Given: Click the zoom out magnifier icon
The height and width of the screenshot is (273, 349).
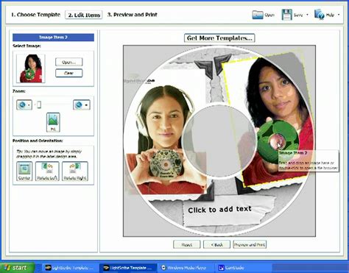Looking at the screenshot, I should 22,105.
